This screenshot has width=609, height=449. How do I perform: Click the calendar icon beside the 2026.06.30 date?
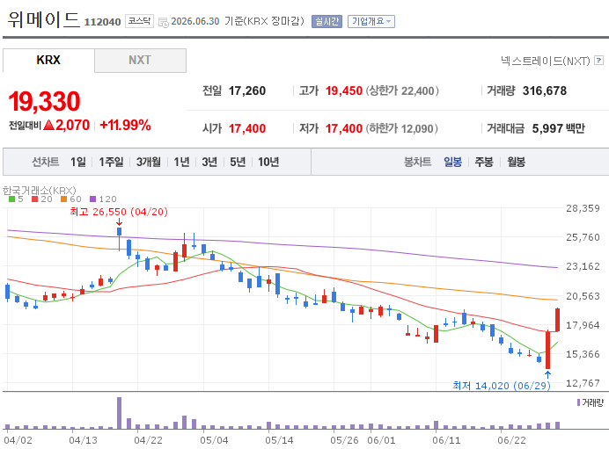click(x=164, y=22)
